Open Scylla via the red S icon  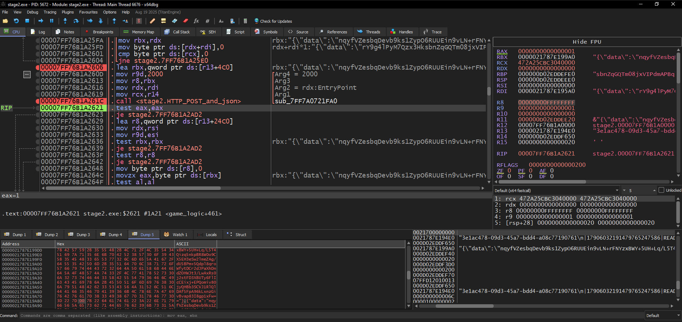click(x=139, y=21)
